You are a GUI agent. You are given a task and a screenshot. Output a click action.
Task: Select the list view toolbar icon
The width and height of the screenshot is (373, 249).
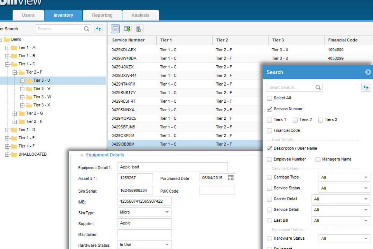pyautogui.click(x=115, y=29)
